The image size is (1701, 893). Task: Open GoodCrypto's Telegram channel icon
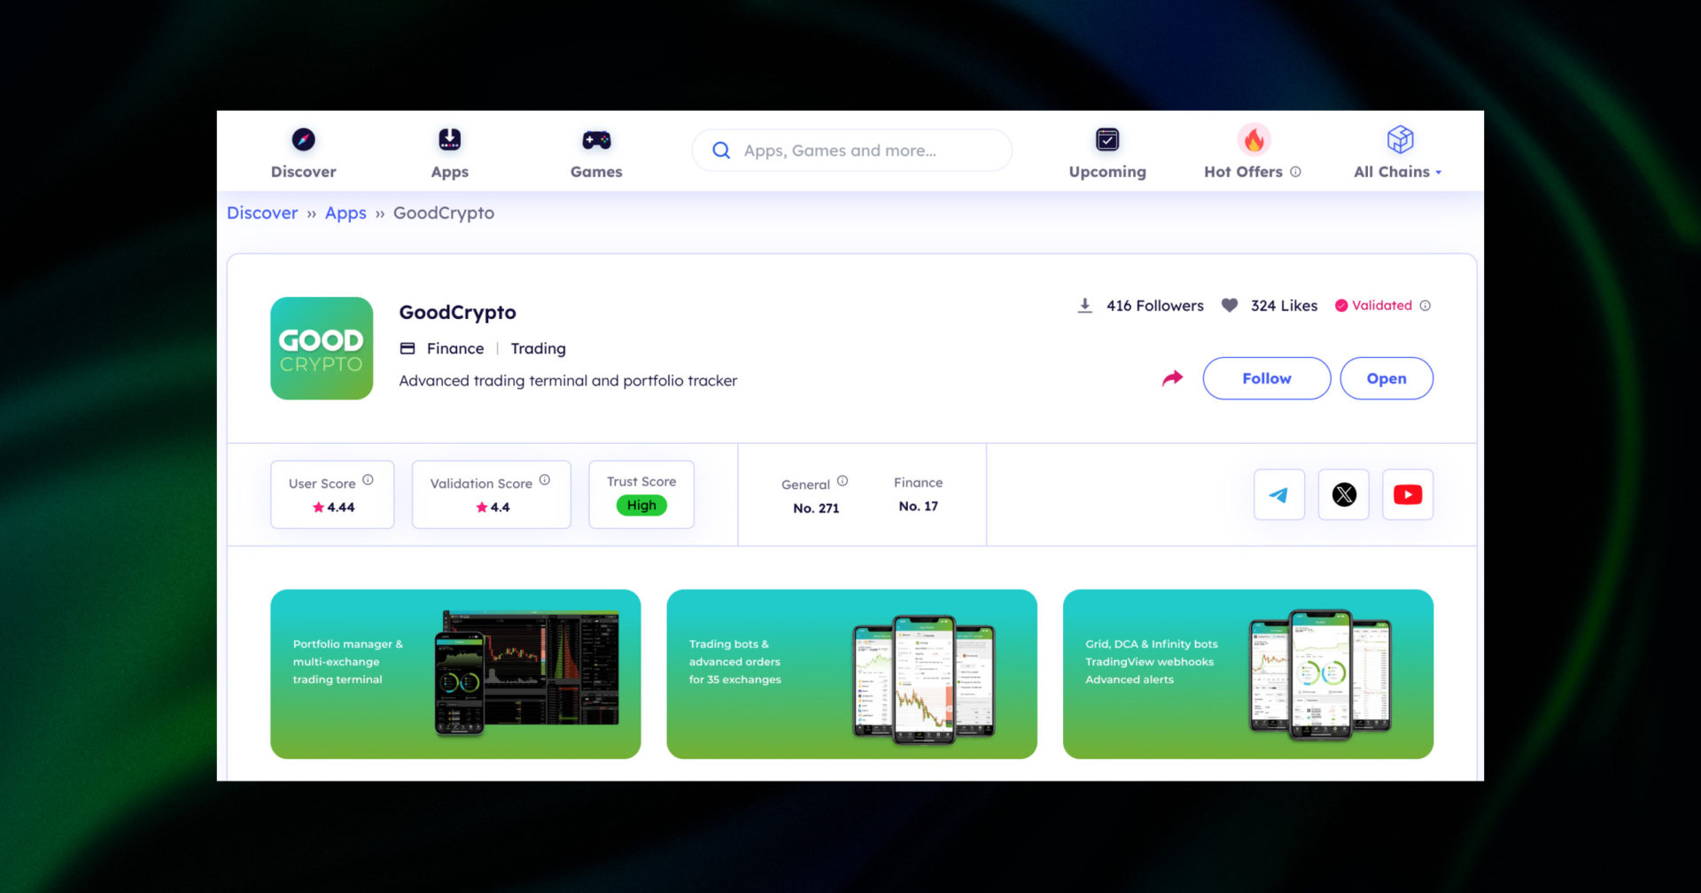tap(1278, 494)
